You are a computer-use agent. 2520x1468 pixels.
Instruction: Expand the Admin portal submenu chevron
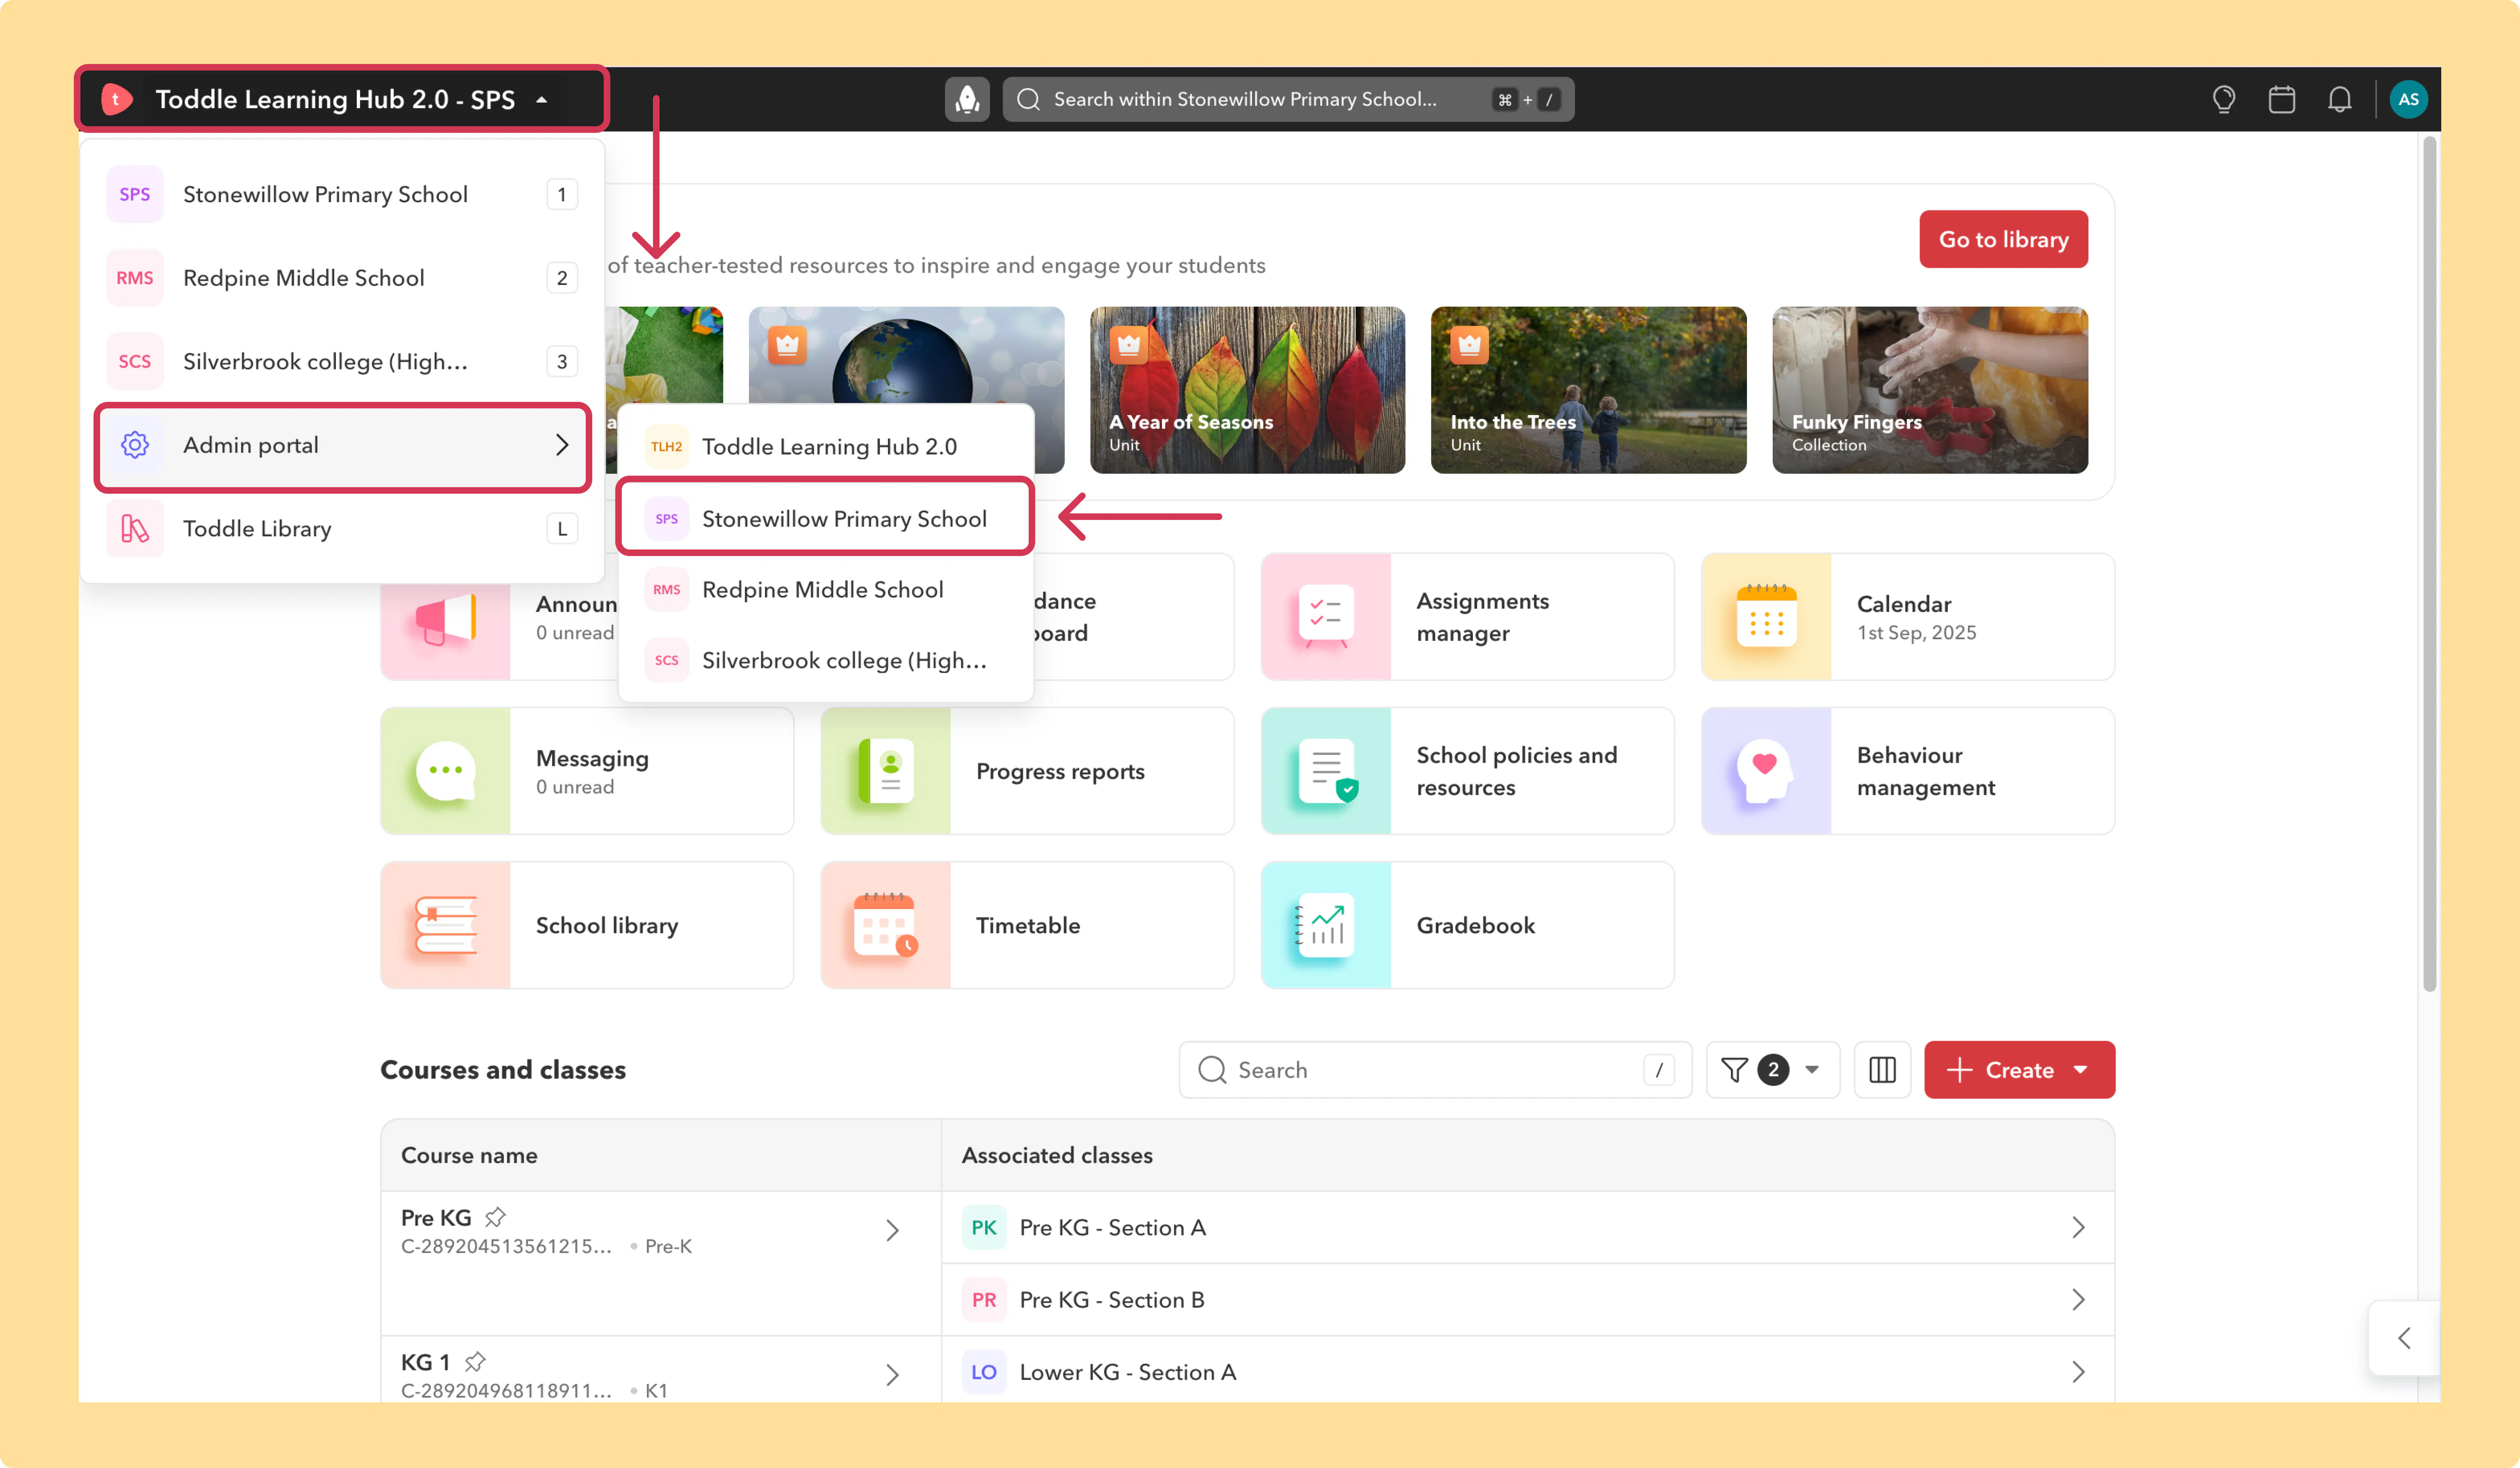[x=562, y=445]
